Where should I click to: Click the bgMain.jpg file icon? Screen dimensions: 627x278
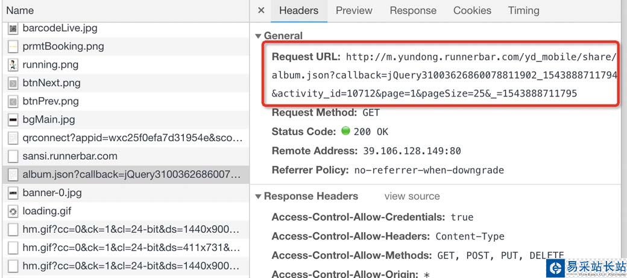coord(13,119)
